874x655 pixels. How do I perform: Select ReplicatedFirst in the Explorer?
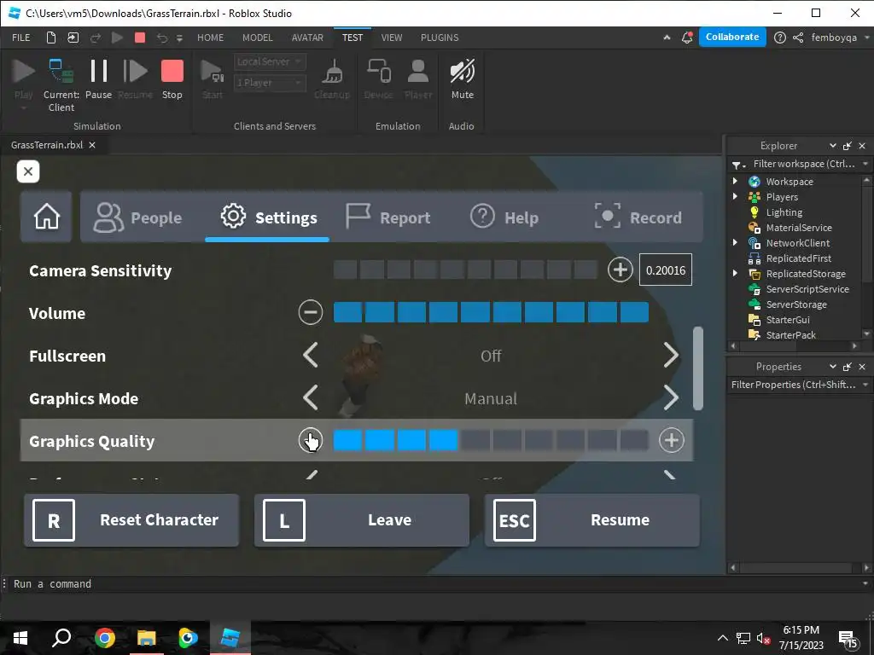(x=798, y=258)
